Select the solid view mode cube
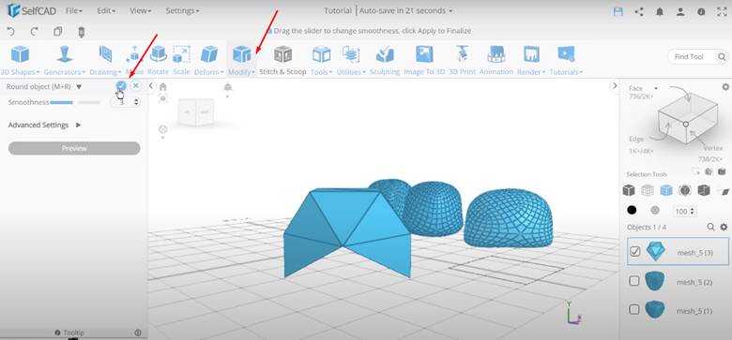 [629, 190]
